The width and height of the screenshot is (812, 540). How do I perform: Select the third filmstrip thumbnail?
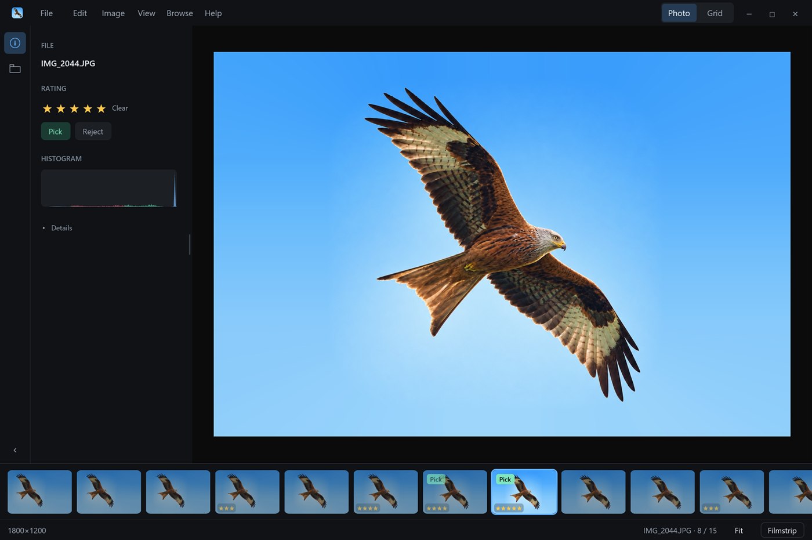tap(178, 492)
